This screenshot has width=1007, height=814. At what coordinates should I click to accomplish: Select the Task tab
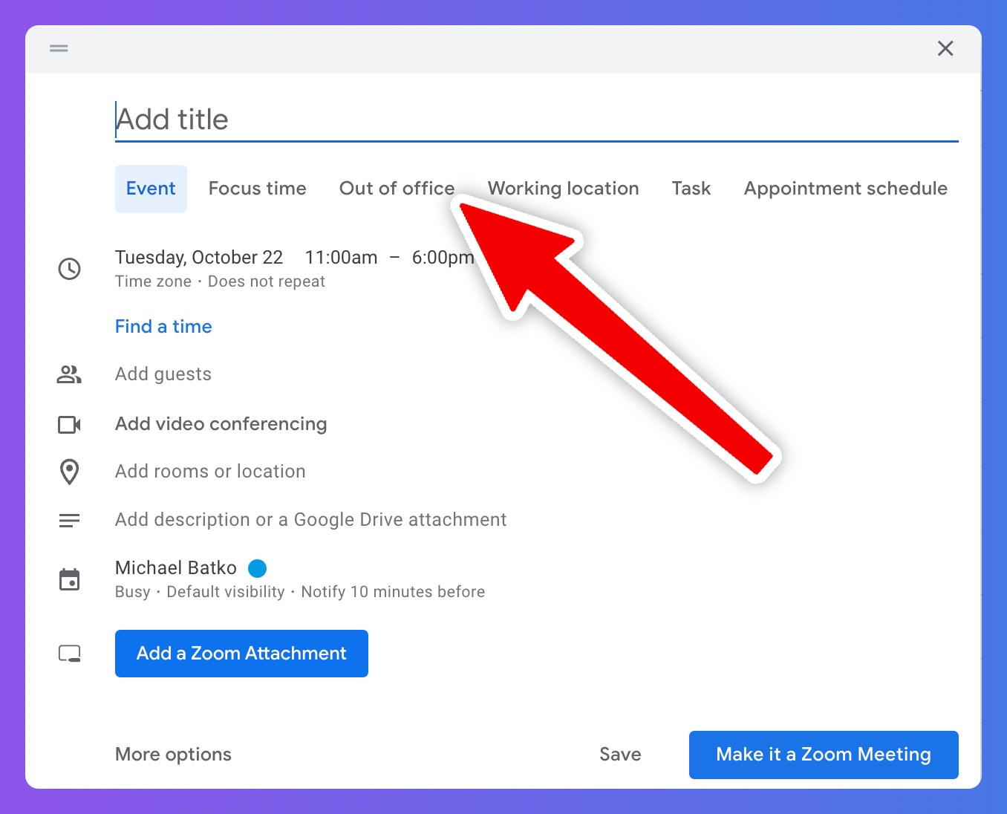click(x=691, y=189)
